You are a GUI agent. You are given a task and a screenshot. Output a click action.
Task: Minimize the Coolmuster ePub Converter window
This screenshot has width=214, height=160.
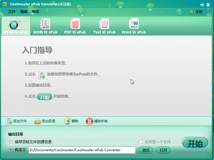[202, 5]
